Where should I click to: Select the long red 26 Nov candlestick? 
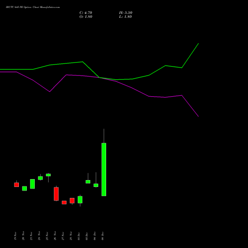click(56, 194)
